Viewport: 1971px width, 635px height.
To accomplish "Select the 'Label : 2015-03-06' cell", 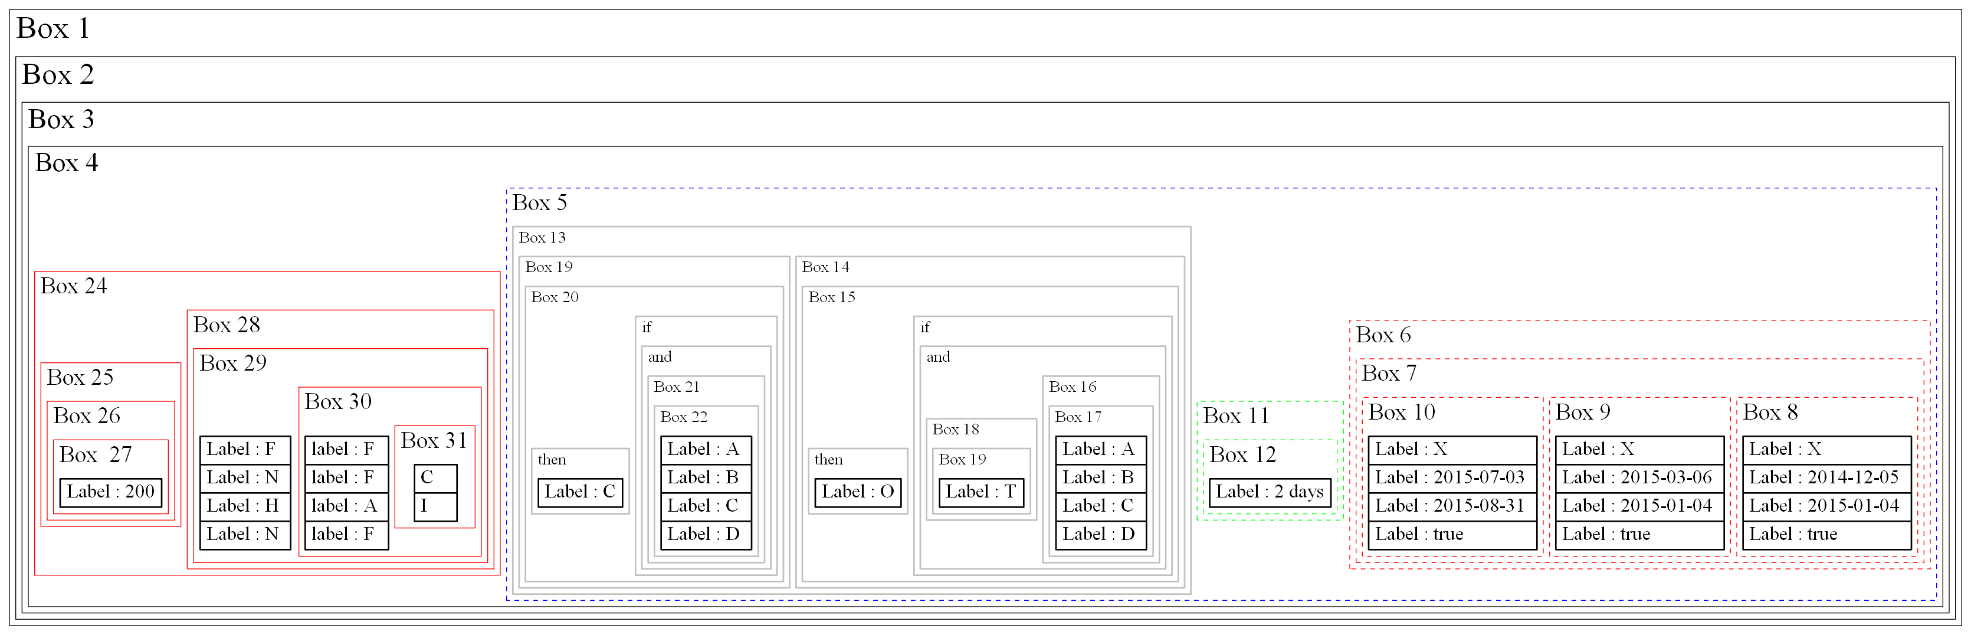I will pos(1639,478).
